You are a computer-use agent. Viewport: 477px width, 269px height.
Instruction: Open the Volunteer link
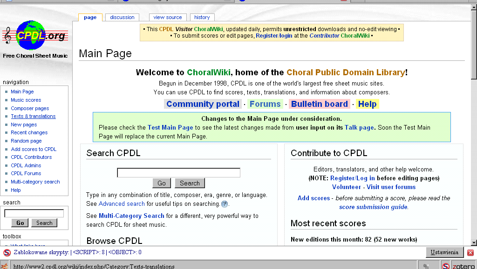point(346,187)
